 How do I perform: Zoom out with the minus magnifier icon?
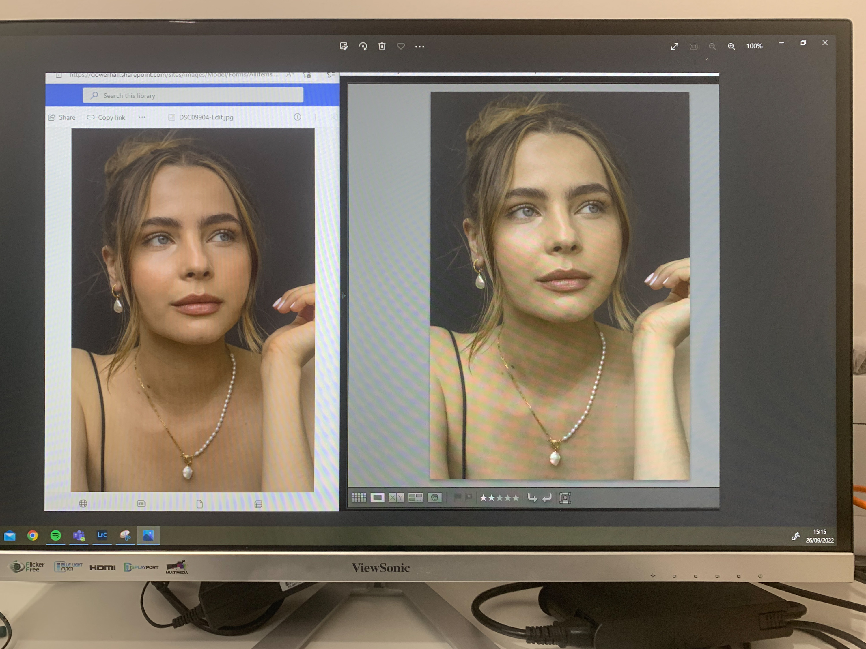(x=712, y=46)
